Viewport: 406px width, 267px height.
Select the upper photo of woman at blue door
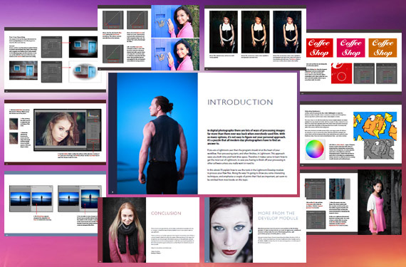point(175,21)
